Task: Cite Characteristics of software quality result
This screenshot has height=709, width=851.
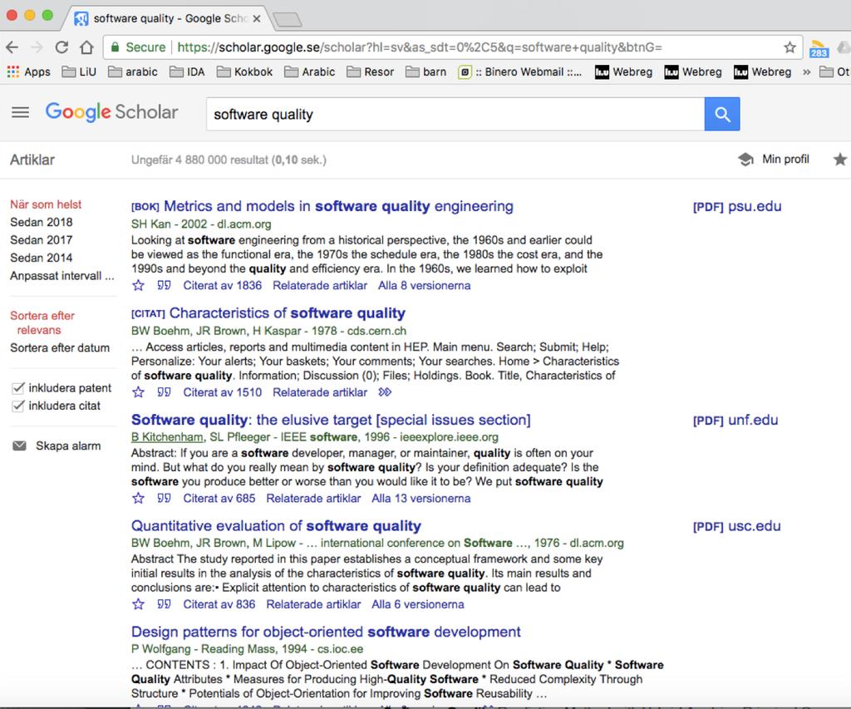Action: coord(164,392)
